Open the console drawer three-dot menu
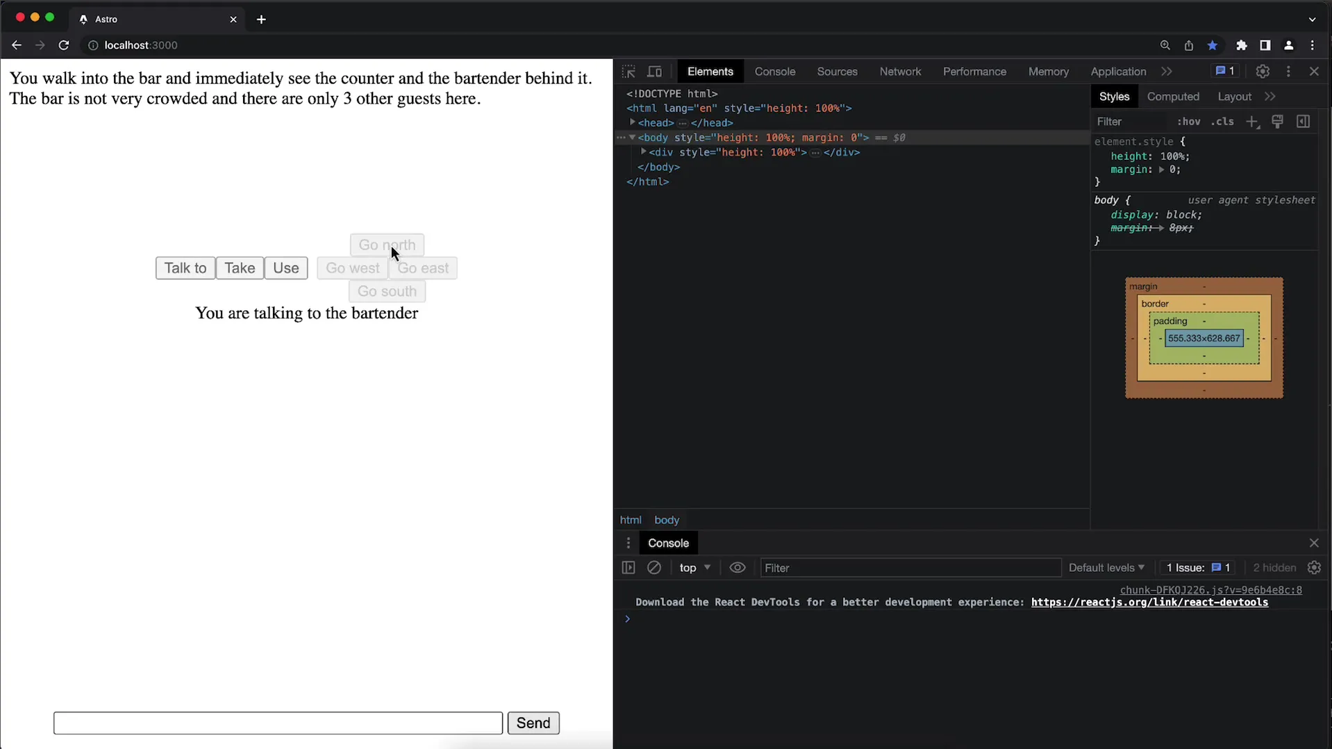Image resolution: width=1332 pixels, height=749 pixels. tap(628, 543)
